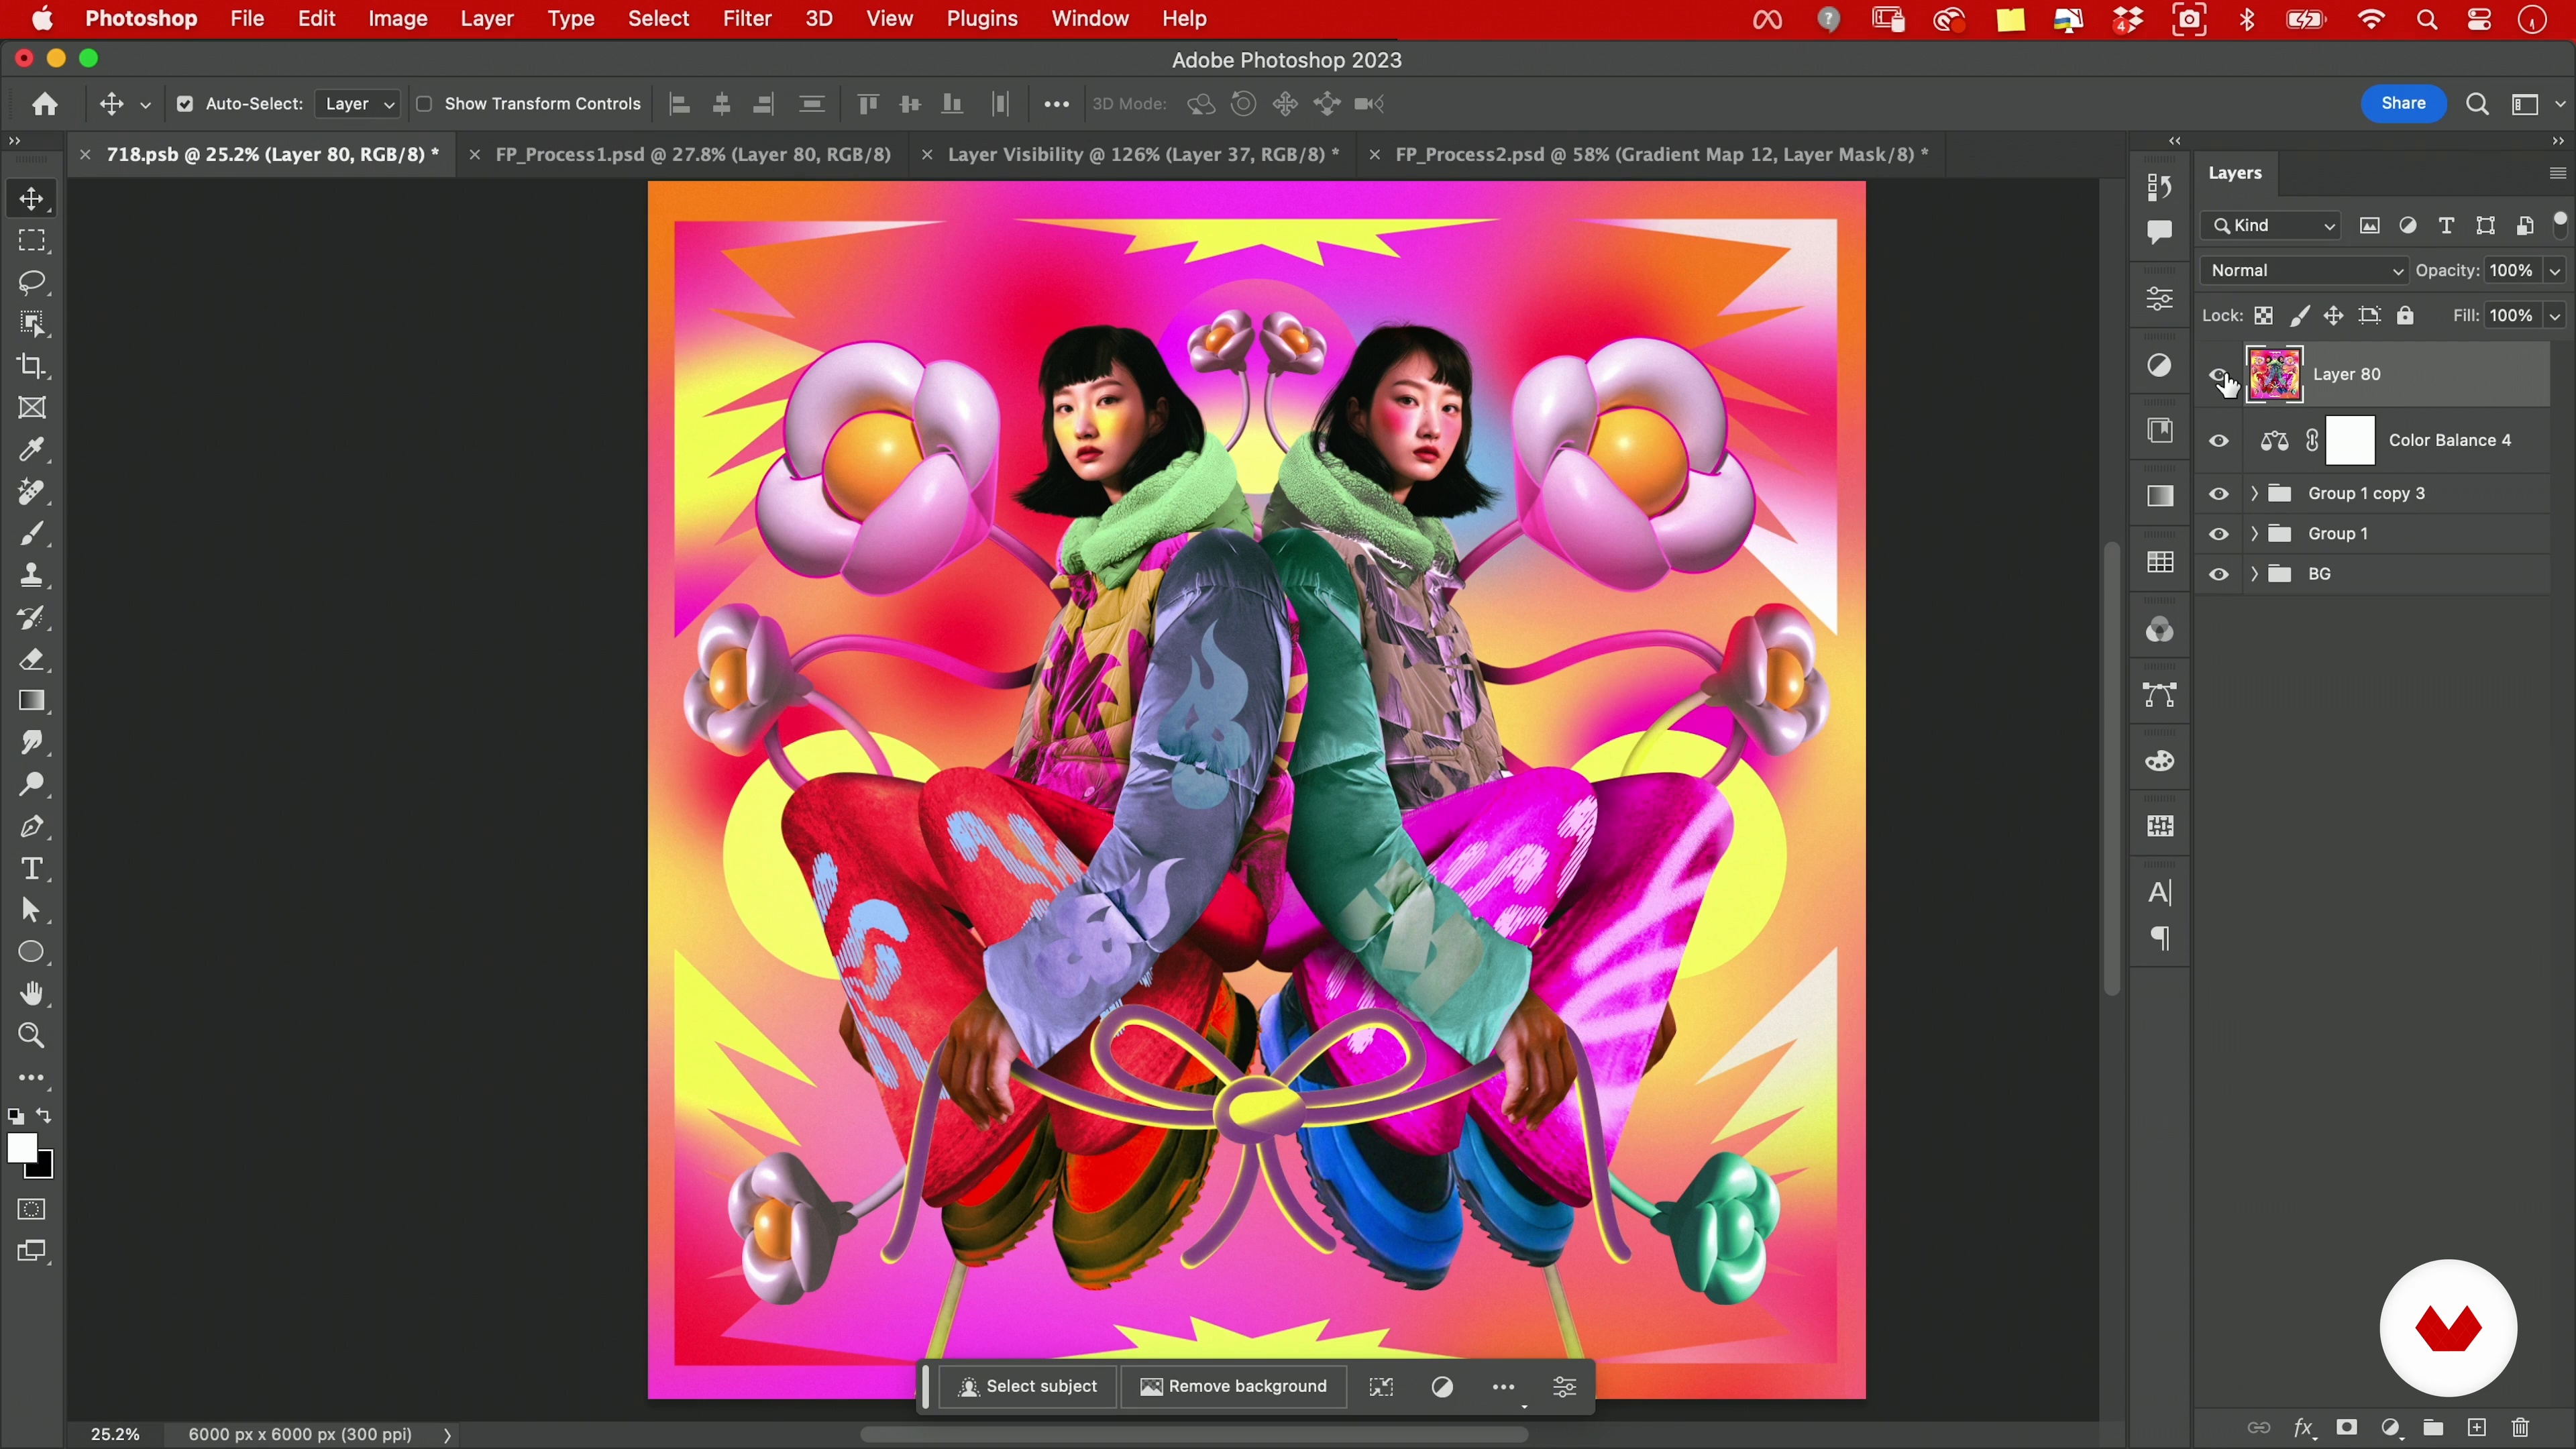
Task: Choose the Eyedropper tool
Action: pyautogui.click(x=32, y=450)
